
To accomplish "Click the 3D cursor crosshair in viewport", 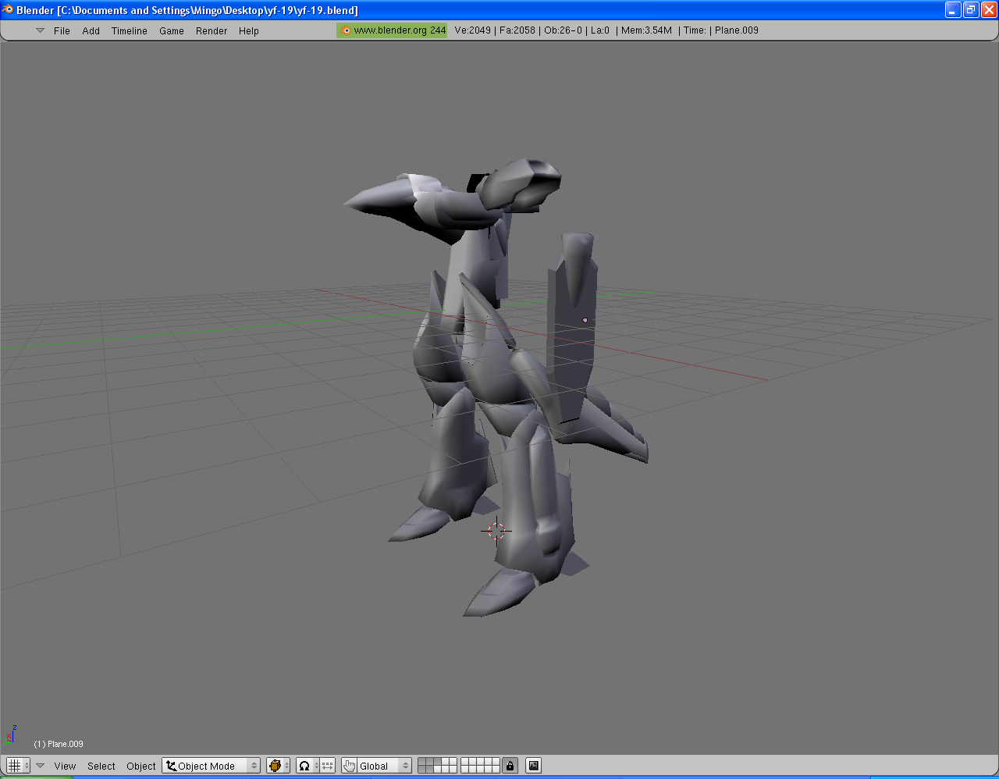I will 497,532.
